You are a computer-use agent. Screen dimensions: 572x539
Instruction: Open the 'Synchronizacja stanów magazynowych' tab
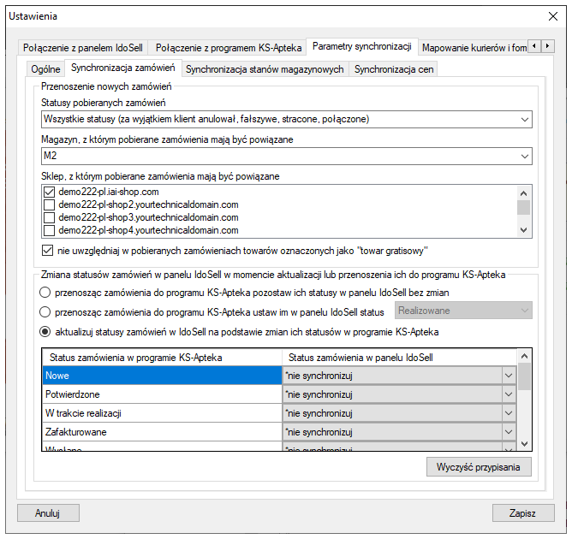[265, 69]
